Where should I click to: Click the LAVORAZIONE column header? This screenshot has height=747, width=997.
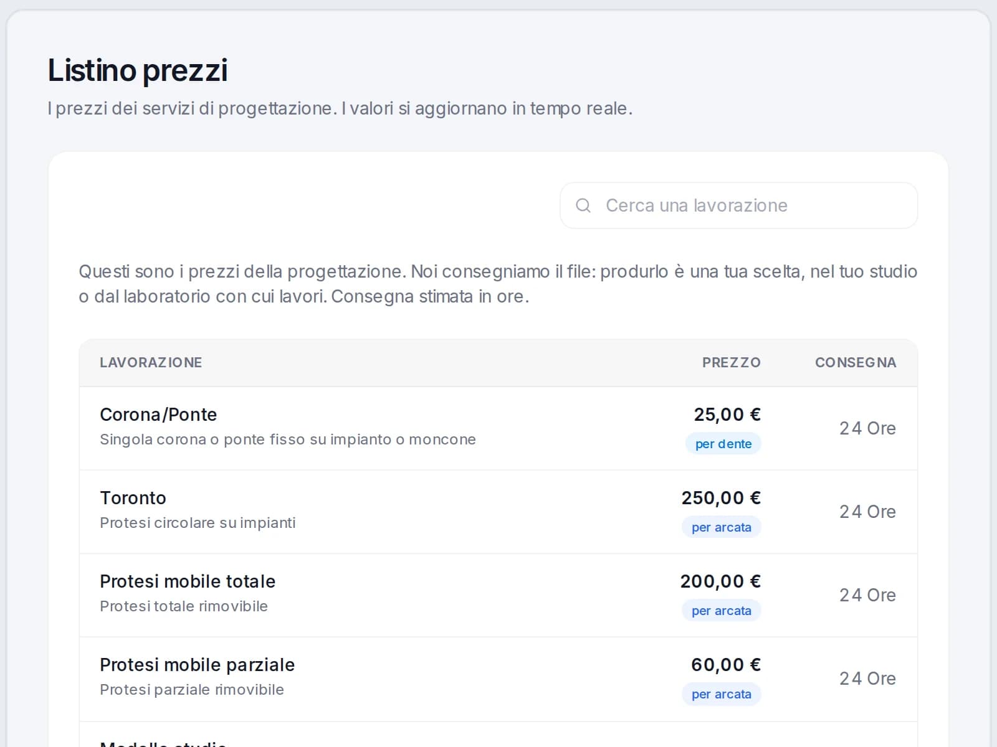coord(151,362)
